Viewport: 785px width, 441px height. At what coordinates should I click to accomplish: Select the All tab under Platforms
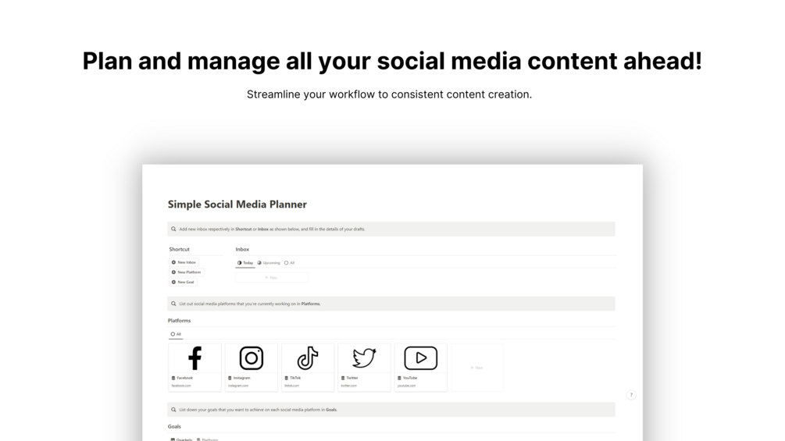click(176, 334)
